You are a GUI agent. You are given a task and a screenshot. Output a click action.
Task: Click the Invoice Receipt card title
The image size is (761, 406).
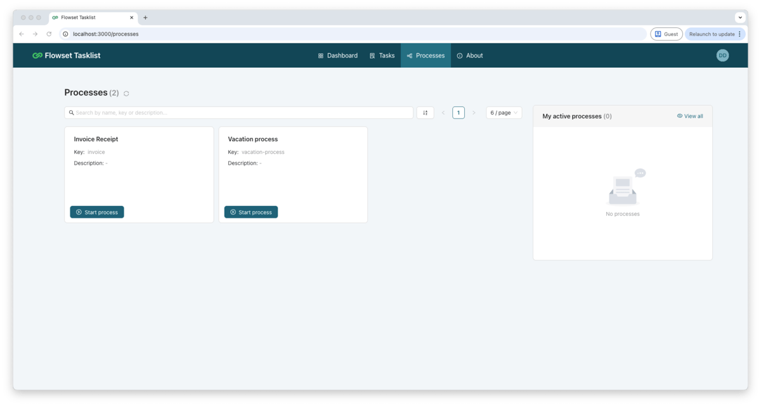point(96,139)
